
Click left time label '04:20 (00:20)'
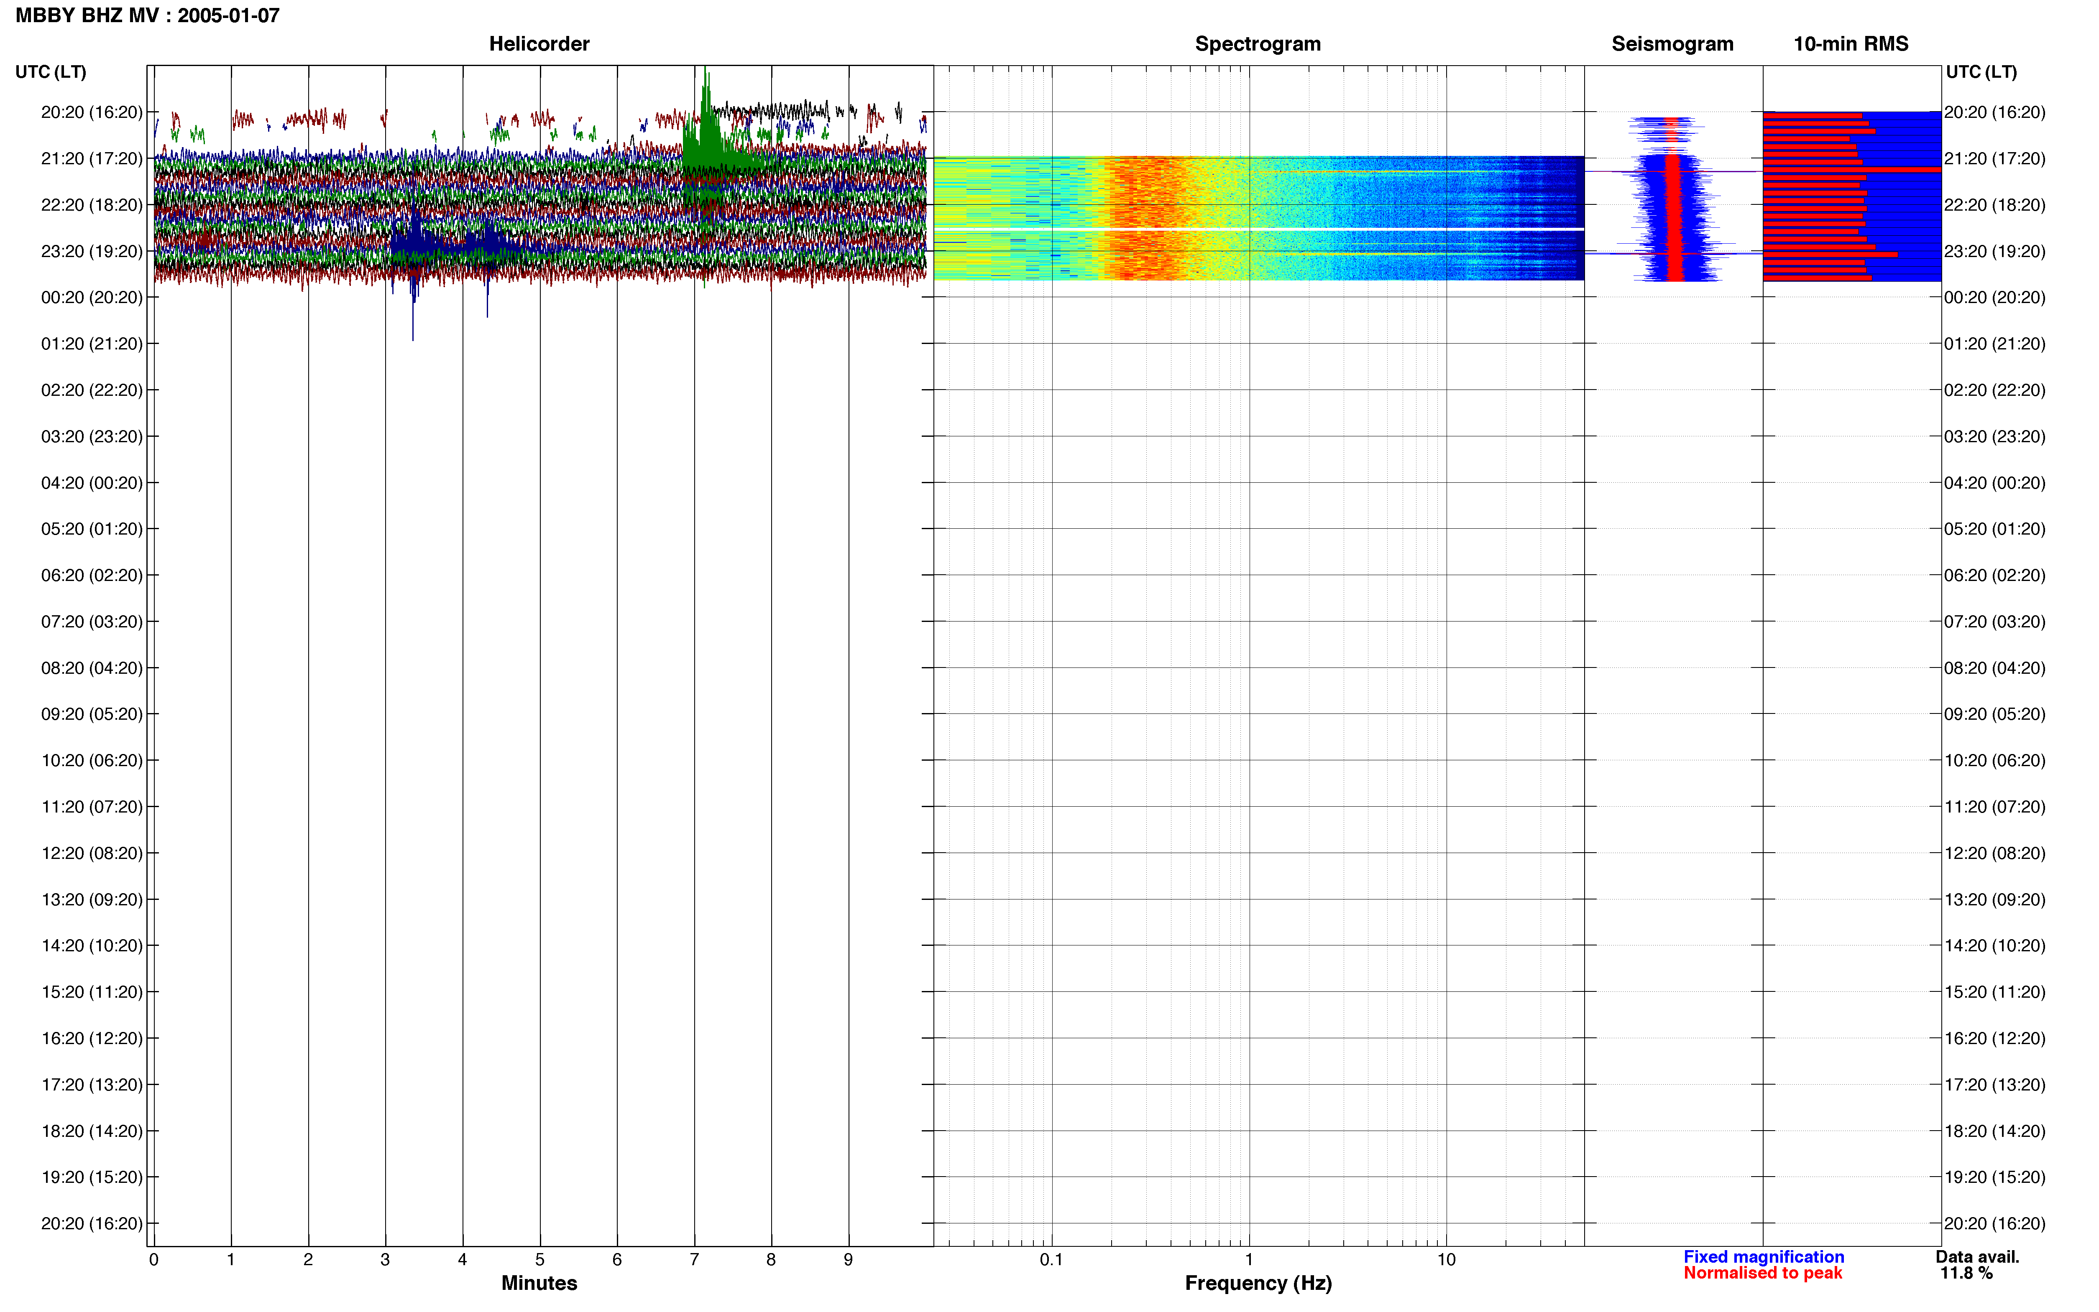tap(92, 482)
